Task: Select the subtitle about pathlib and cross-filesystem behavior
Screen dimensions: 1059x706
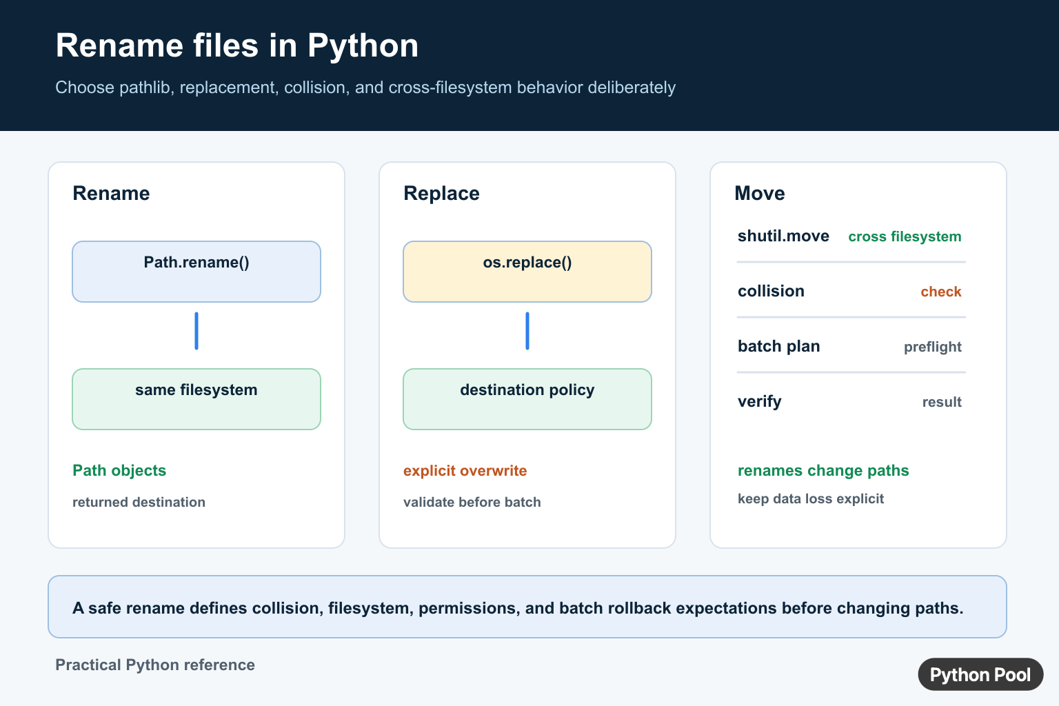Action: 365,88
